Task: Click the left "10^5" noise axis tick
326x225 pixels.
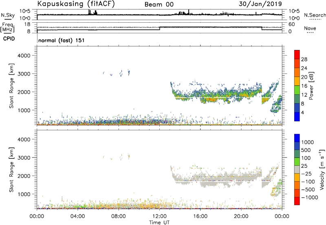Action: tap(25, 11)
